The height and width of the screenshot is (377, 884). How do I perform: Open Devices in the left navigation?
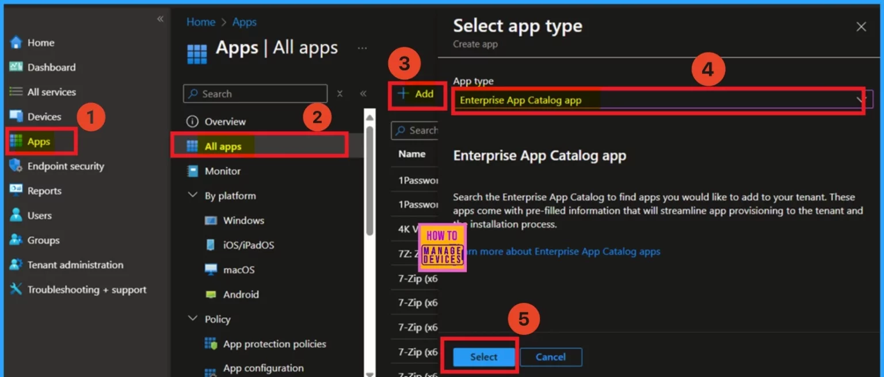(44, 117)
